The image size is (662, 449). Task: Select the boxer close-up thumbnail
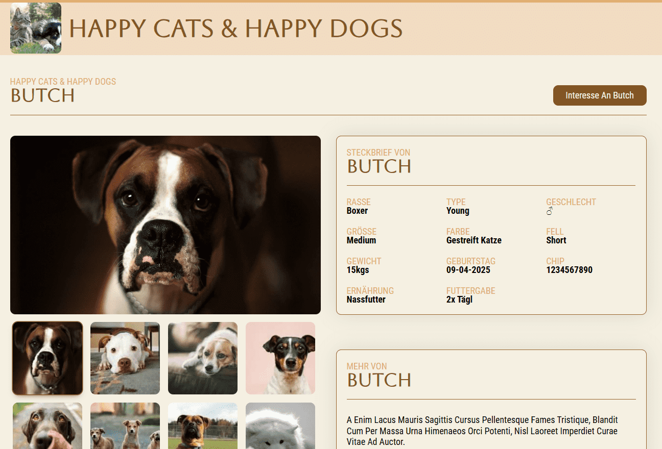(48, 358)
